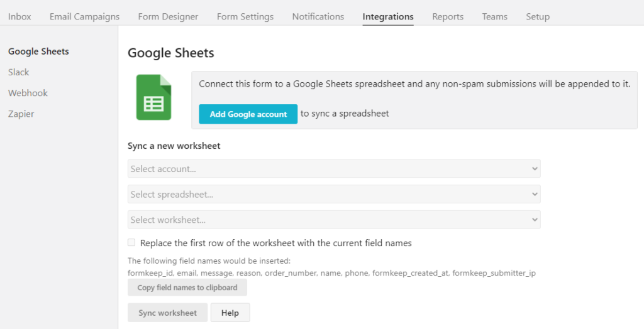The image size is (644, 329).
Task: View the Reports tab
Action: click(448, 16)
